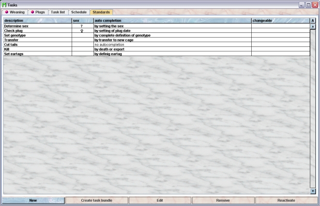The image size is (320, 206).
Task: Open the Schedule tab
Action: tap(79, 12)
